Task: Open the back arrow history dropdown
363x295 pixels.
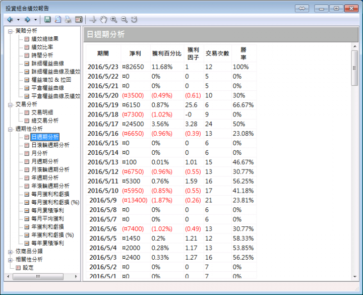Action: tap(18, 20)
